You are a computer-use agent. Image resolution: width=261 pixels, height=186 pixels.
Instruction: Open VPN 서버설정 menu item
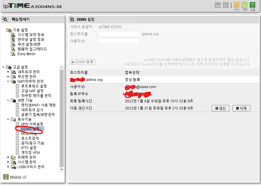click(32, 124)
